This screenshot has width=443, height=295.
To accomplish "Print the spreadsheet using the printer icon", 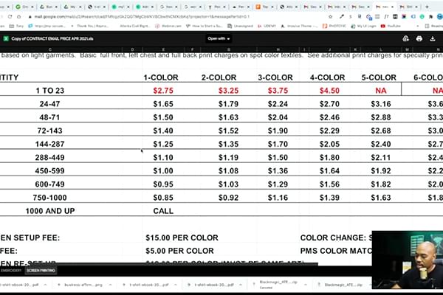I will pos(419,38).
